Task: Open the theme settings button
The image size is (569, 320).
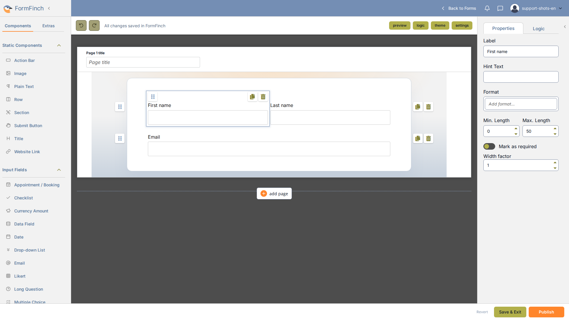Action: tap(440, 25)
